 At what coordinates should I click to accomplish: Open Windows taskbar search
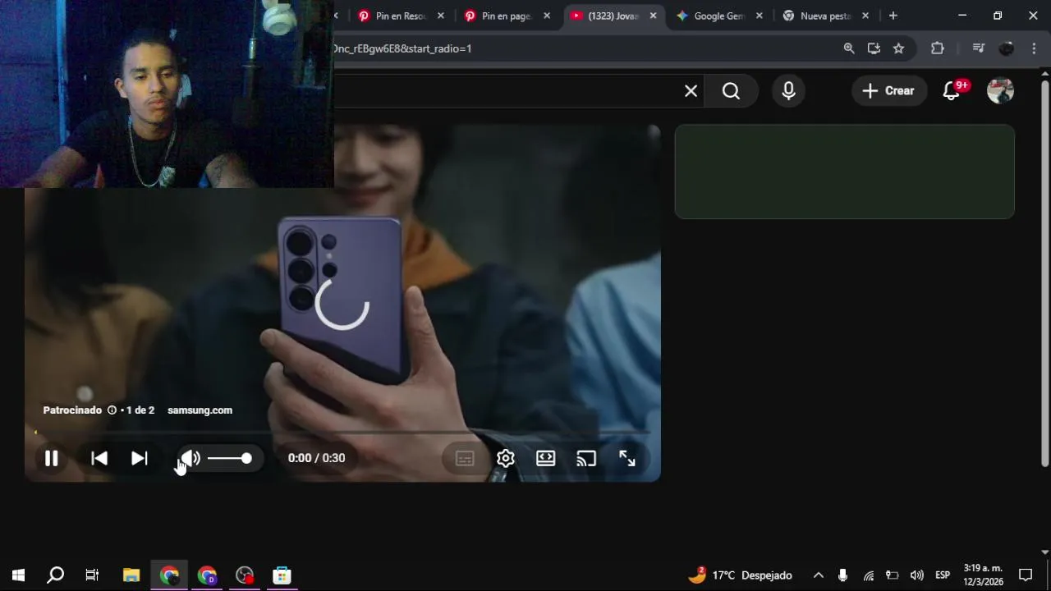pos(55,575)
